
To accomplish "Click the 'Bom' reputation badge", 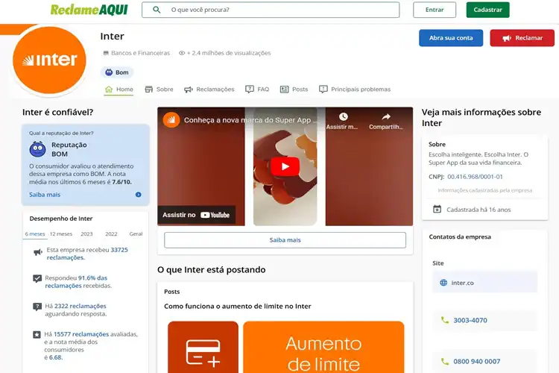I will point(117,72).
